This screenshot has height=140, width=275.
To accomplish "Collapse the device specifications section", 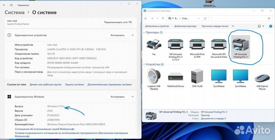I will click(x=133, y=35).
